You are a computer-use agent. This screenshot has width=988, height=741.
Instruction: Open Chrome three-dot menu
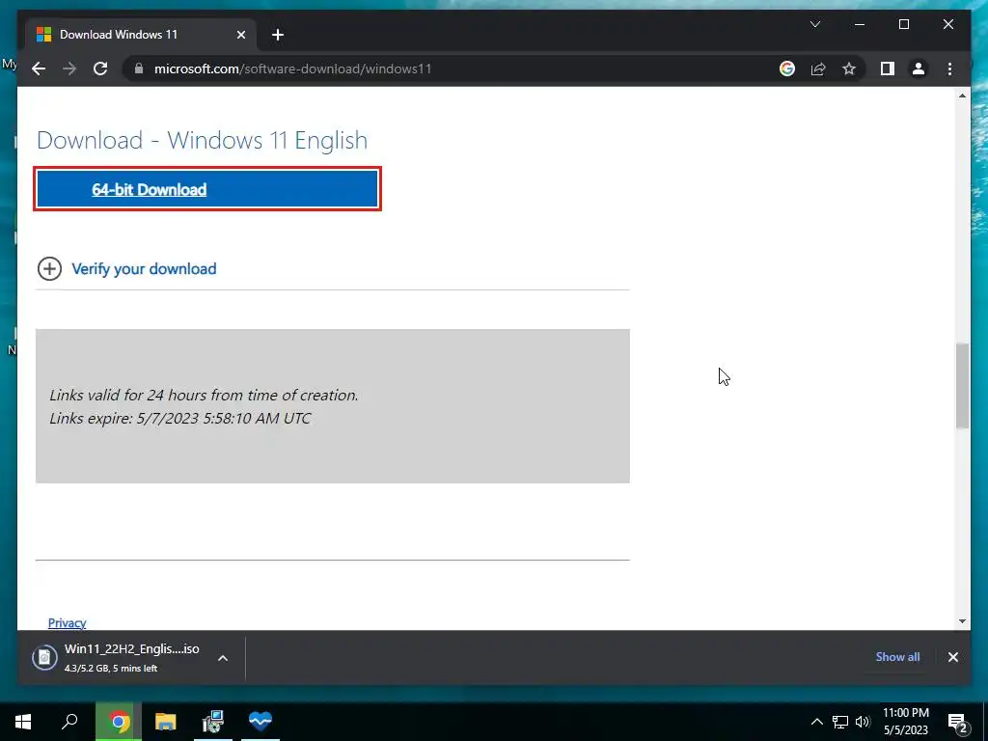pyautogui.click(x=949, y=69)
